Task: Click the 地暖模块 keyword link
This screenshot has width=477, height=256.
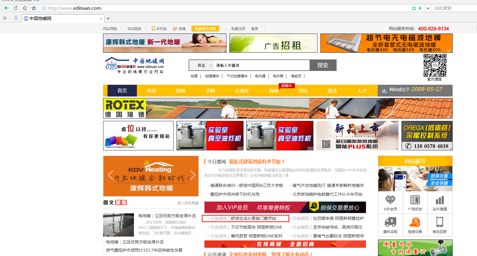Action: tap(212, 76)
